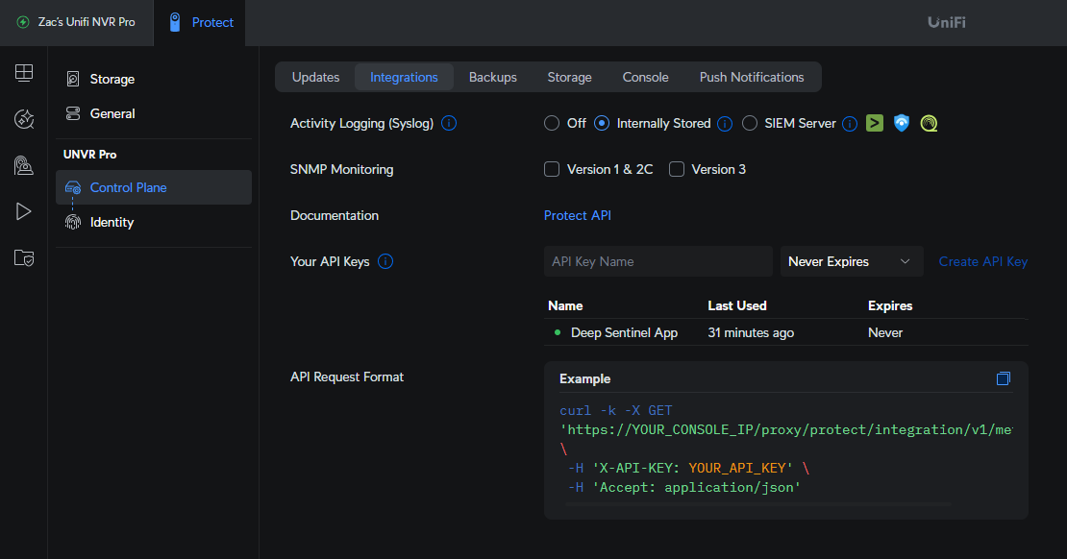Enable SNMP Version 1 & 2C checkbox
The image size is (1067, 559).
coord(552,169)
